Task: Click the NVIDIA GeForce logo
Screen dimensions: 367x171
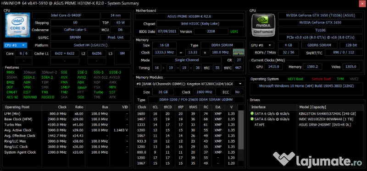Action: (x=264, y=25)
